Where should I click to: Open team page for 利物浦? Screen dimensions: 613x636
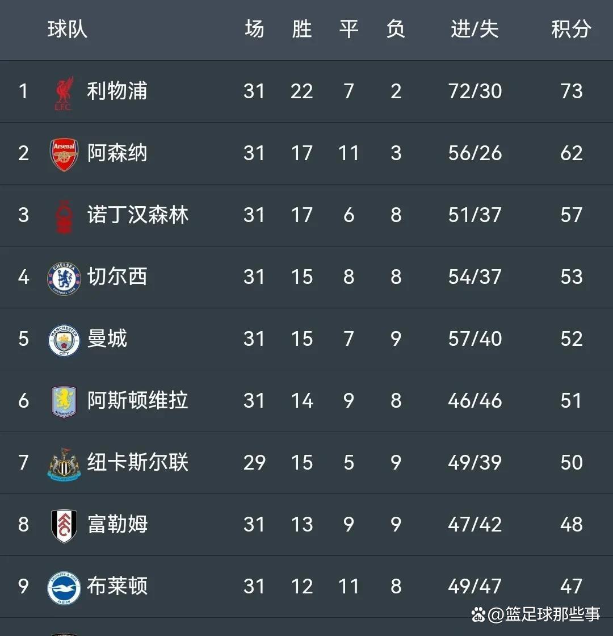pos(117,91)
